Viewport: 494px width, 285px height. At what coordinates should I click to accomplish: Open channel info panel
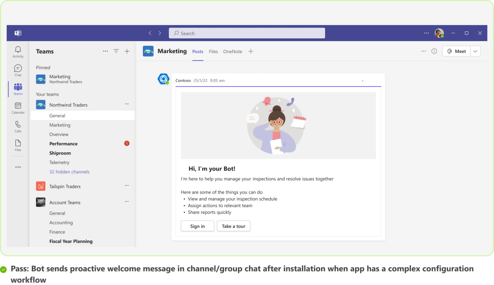coord(434,51)
